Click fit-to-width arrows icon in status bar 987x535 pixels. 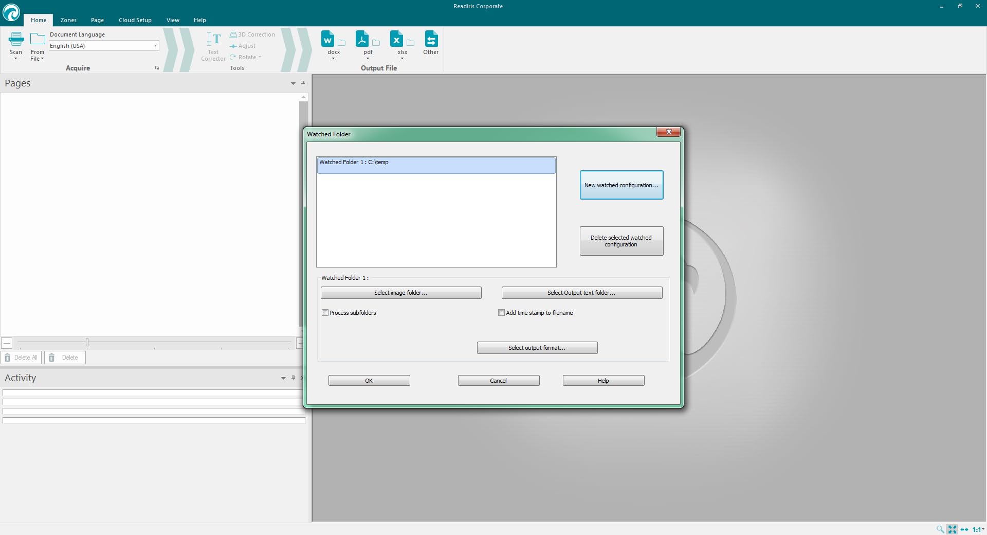point(964,529)
